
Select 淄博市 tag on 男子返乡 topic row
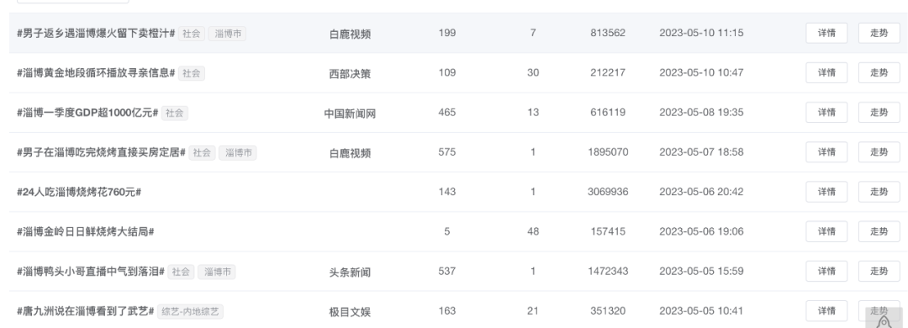point(228,34)
